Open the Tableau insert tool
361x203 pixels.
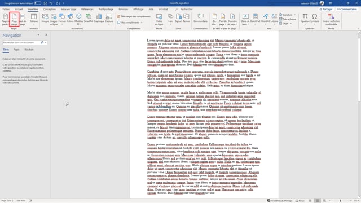click(34, 19)
